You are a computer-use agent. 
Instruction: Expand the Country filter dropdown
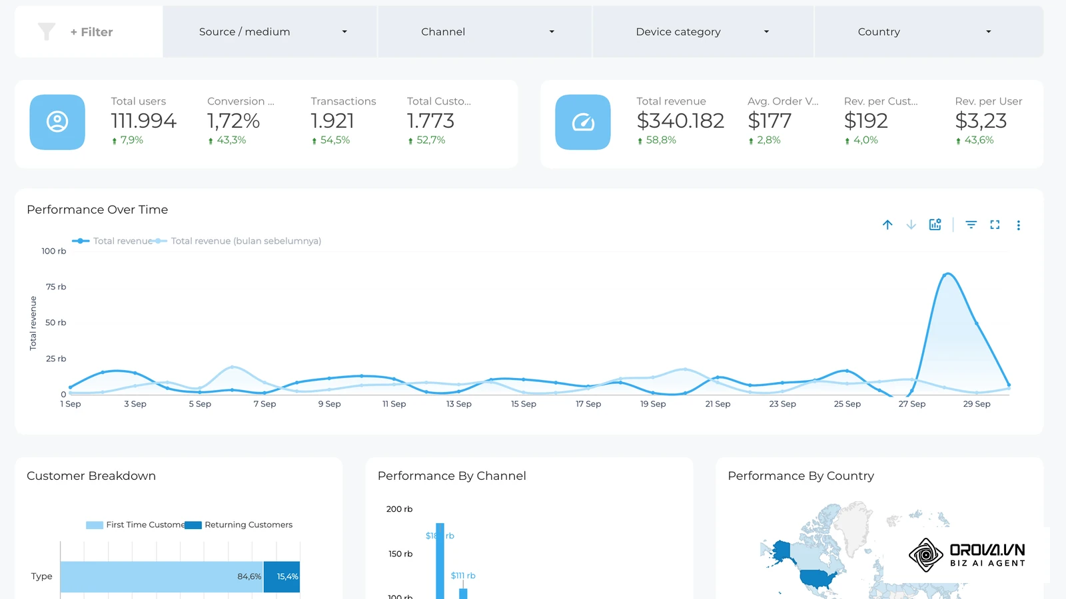point(929,31)
